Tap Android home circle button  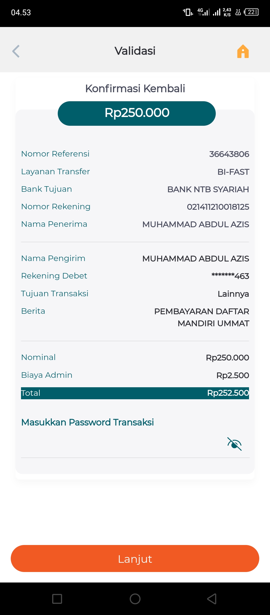pyautogui.click(x=135, y=599)
